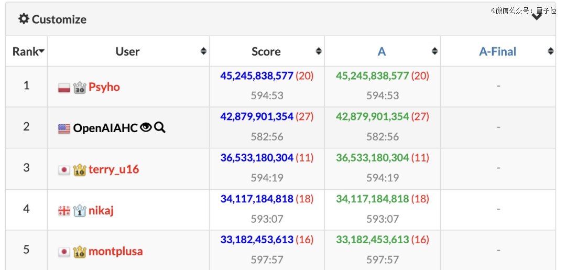
Task: Click the crown badge beside montplusa
Action: tap(80, 252)
